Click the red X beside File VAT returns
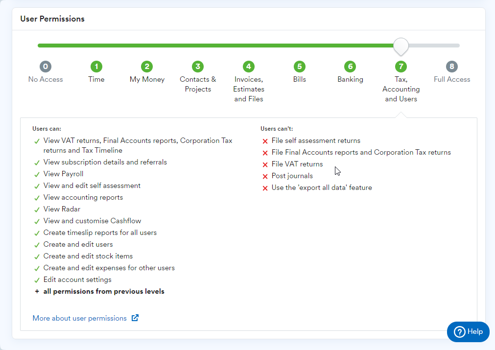Image resolution: width=495 pixels, height=350 pixels. (x=264, y=164)
